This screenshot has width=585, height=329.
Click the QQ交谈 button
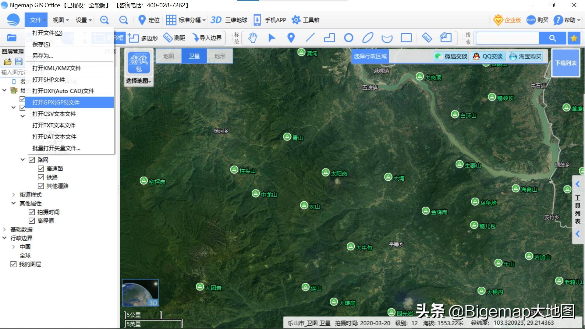pos(488,56)
